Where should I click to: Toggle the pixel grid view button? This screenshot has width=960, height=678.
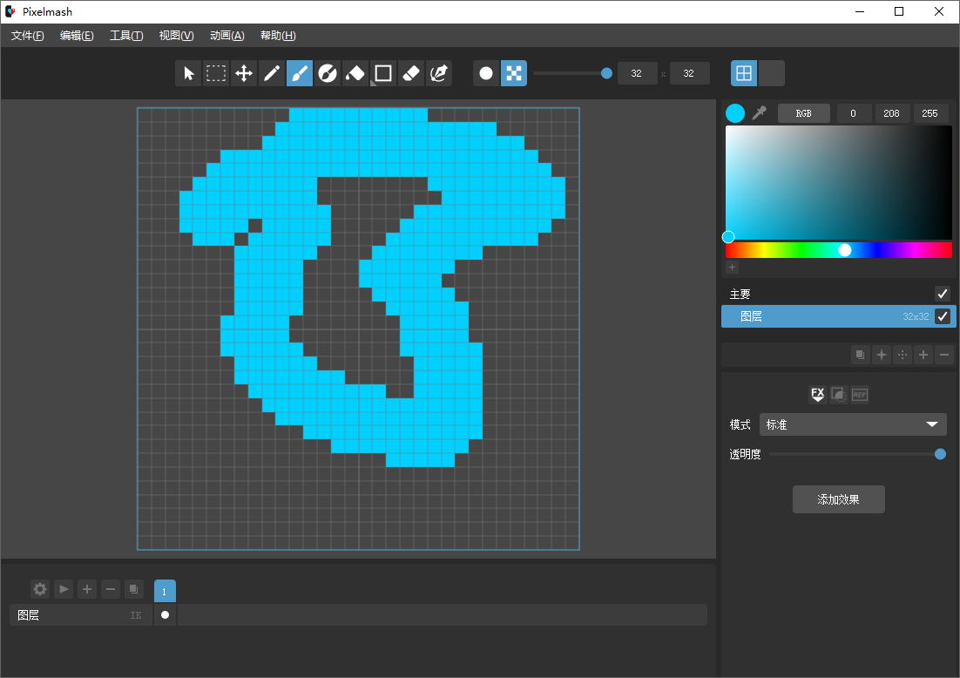744,73
